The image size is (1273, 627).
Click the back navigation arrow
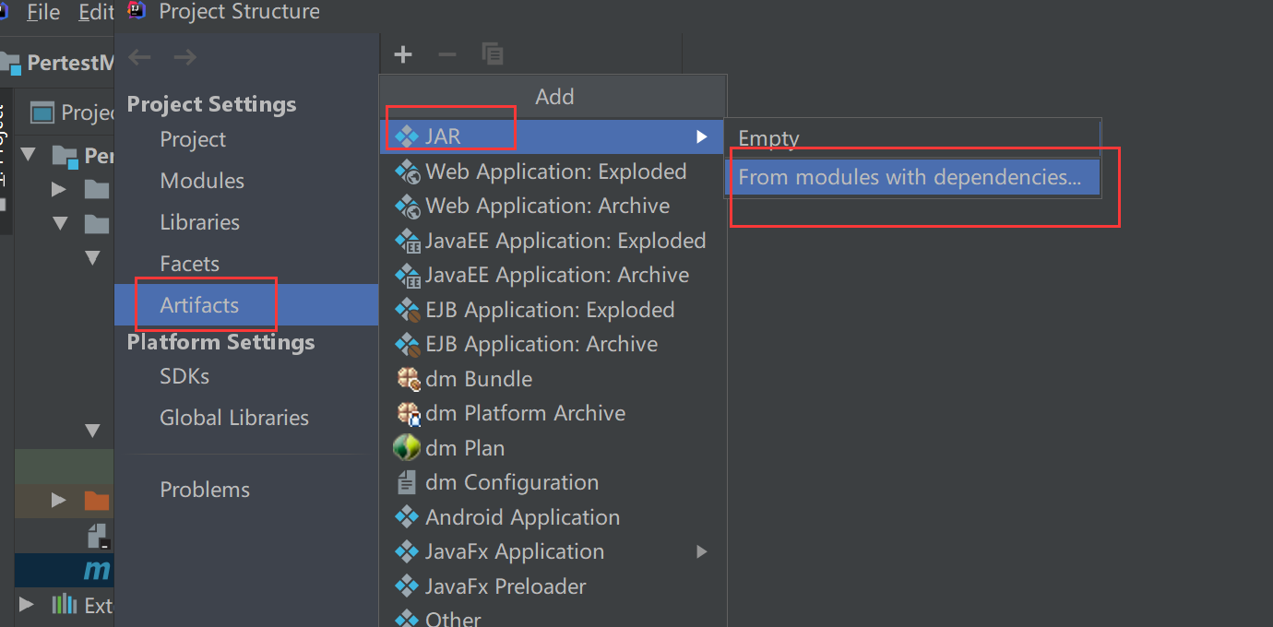click(x=139, y=58)
